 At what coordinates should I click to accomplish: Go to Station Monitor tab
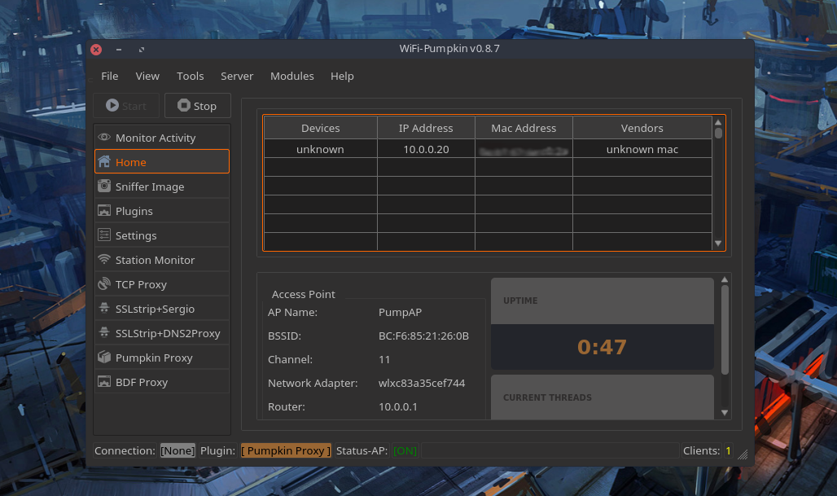pos(162,260)
